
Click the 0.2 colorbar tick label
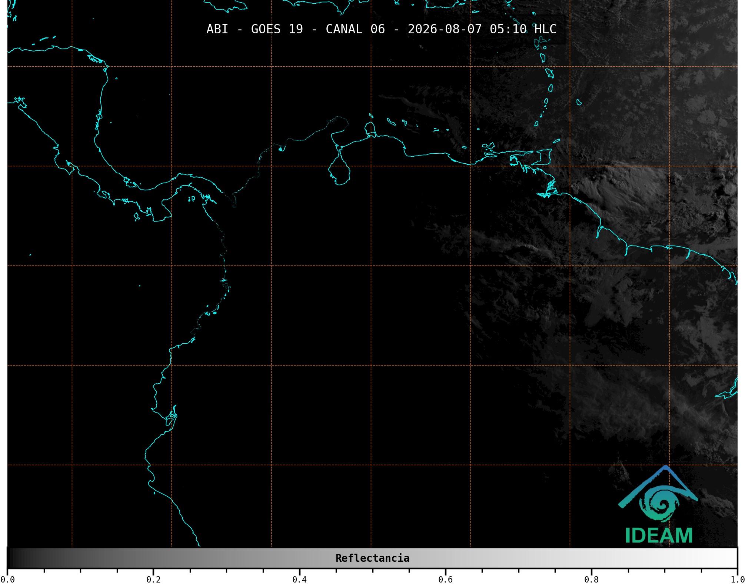pos(153,580)
